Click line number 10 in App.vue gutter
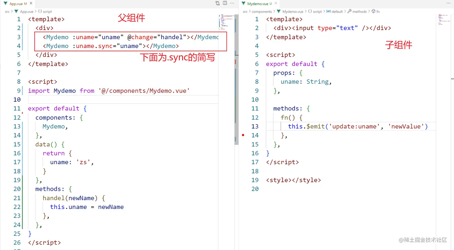The image size is (454, 250). tap(17, 100)
